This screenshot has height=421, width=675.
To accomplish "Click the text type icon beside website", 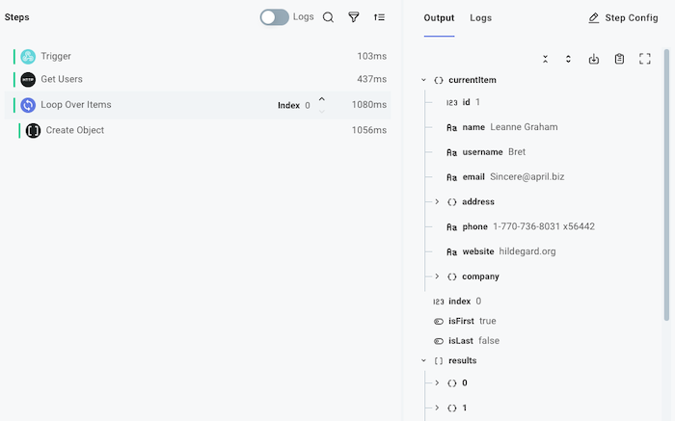I will 451,252.
